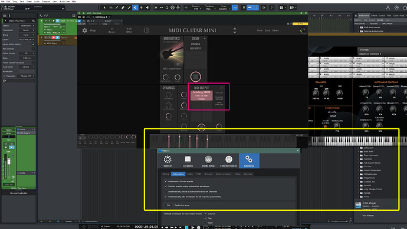
Task: Click the channel volume fader in mixer
Action: coord(9,162)
